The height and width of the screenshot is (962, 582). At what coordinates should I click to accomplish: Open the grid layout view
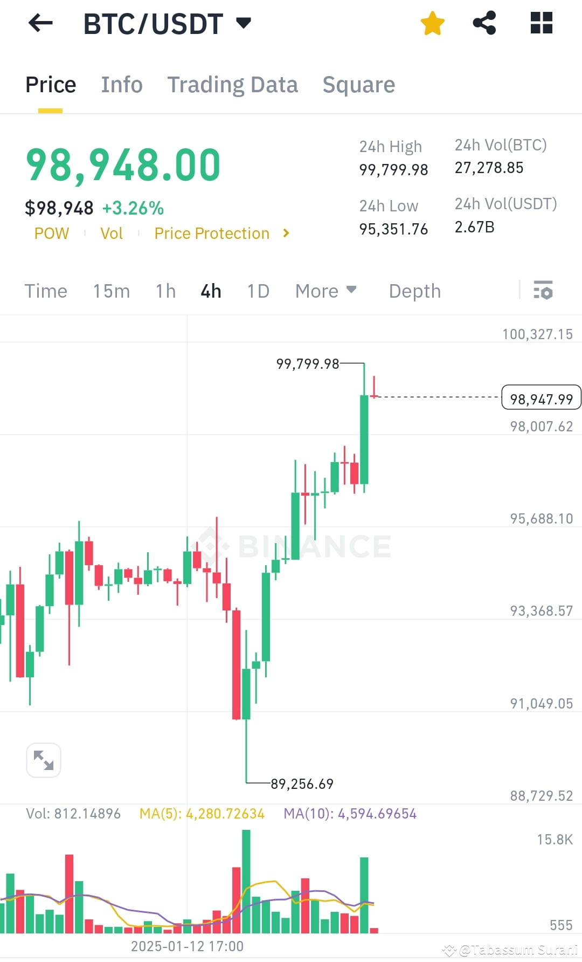(541, 23)
